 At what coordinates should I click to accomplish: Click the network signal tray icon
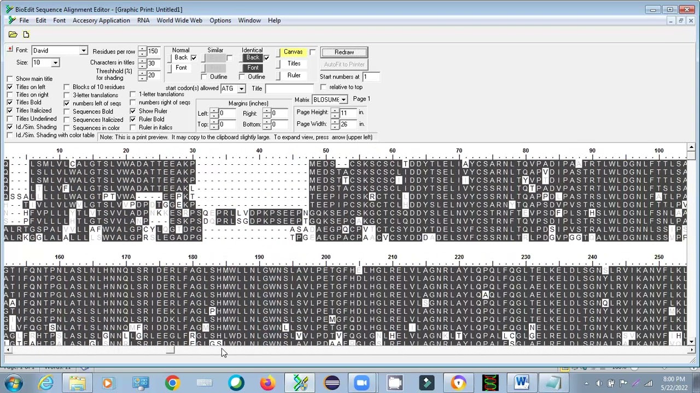click(x=648, y=383)
